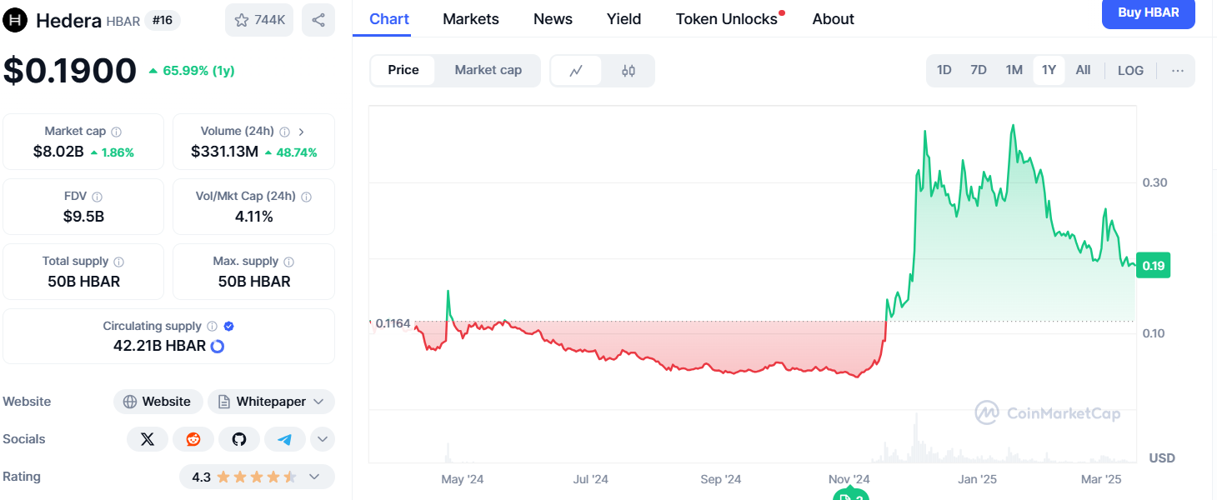
Task: Click info icon beside Market cap
Action: tap(117, 132)
